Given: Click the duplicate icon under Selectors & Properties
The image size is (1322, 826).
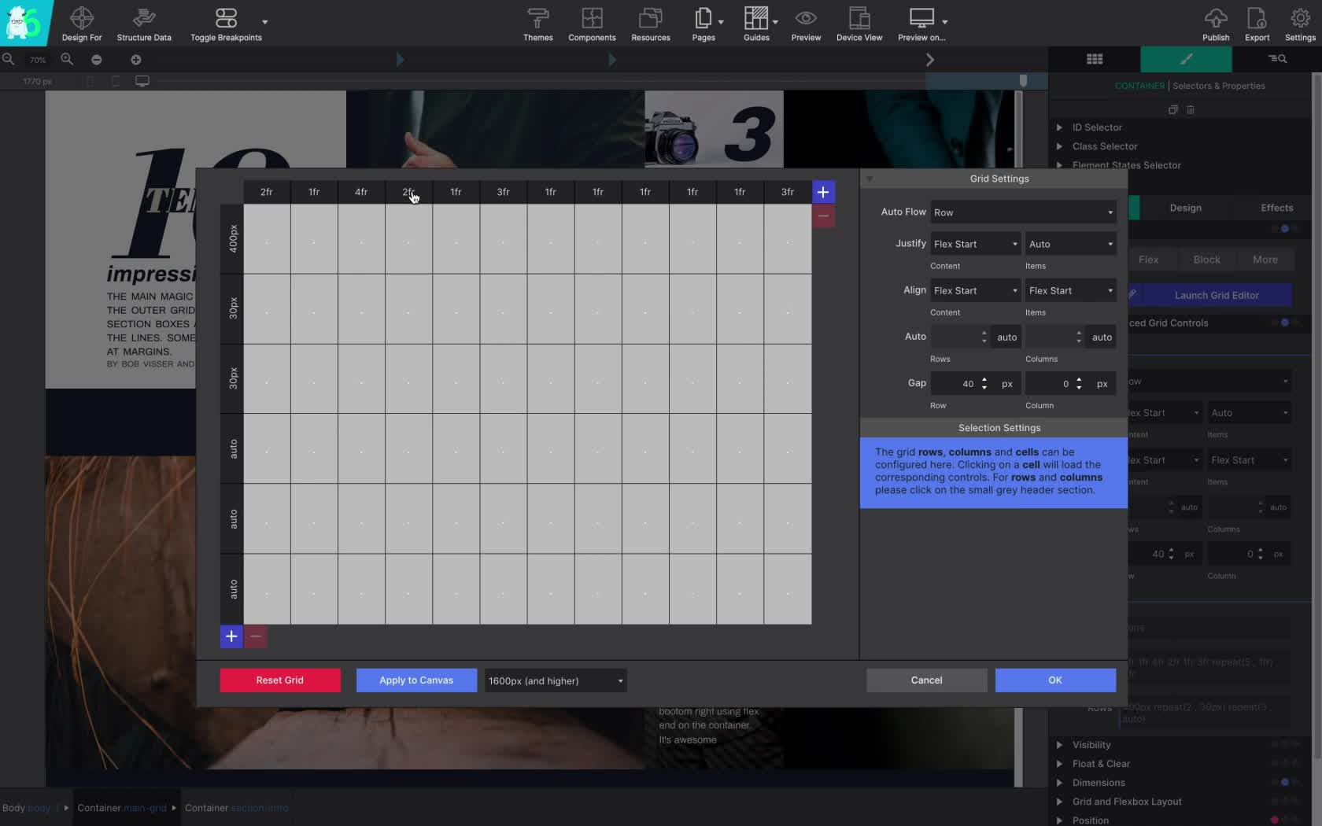Looking at the screenshot, I should (x=1173, y=110).
